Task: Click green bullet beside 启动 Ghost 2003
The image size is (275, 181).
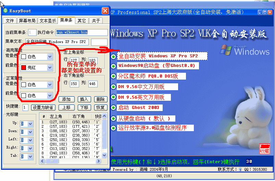Action: click(113, 107)
